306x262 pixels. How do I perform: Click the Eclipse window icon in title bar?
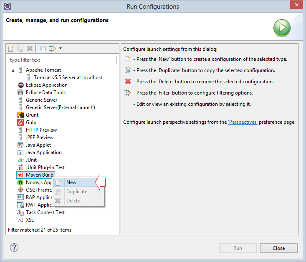(8, 6)
